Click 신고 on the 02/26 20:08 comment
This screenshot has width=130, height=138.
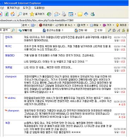(123, 92)
